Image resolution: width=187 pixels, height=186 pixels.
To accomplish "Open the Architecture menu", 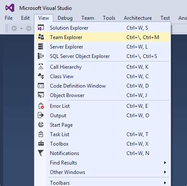I will (138, 18).
